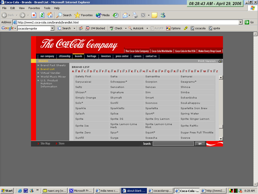Open the History clock icon
The image size is (258, 194).
(x=115, y=15)
